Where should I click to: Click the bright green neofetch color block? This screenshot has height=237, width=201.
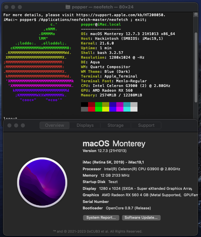[99, 109]
